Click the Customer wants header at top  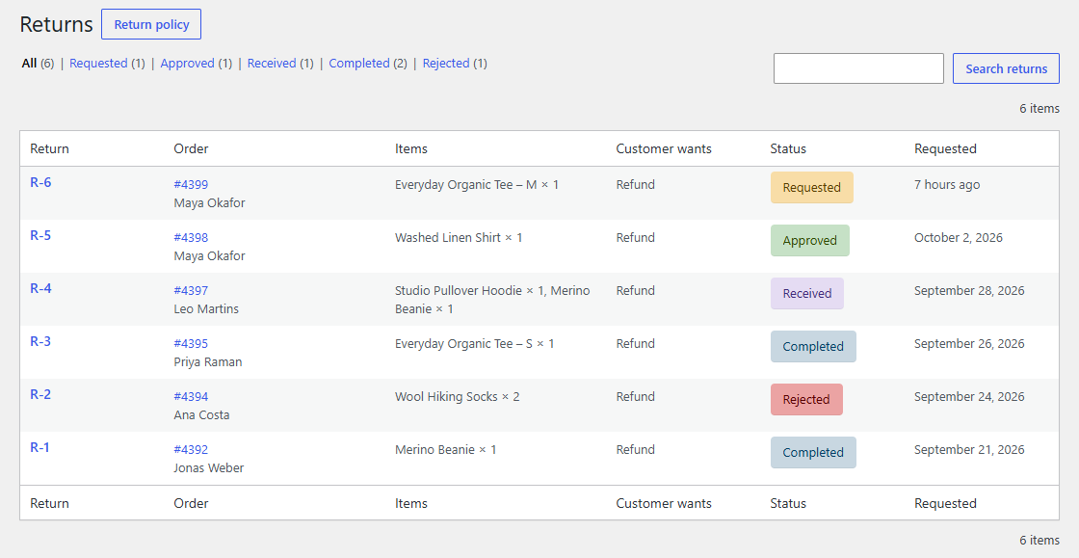click(x=664, y=148)
